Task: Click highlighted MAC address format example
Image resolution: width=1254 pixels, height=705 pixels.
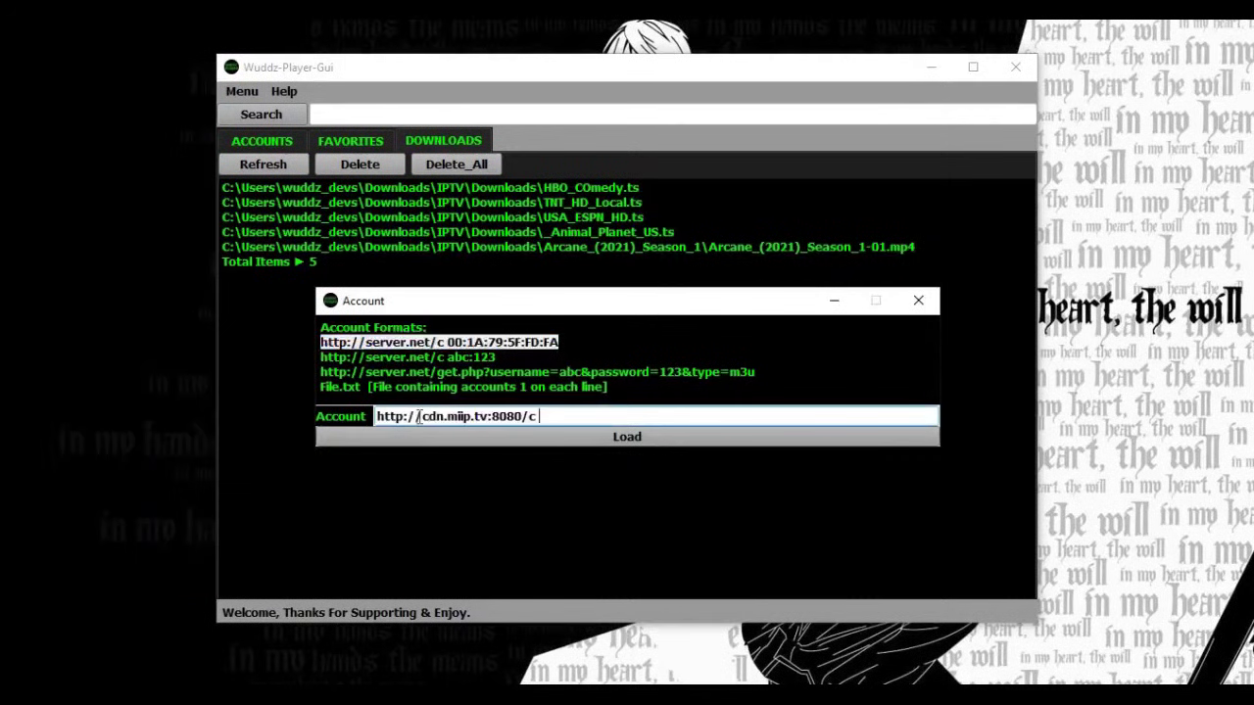Action: pos(439,343)
